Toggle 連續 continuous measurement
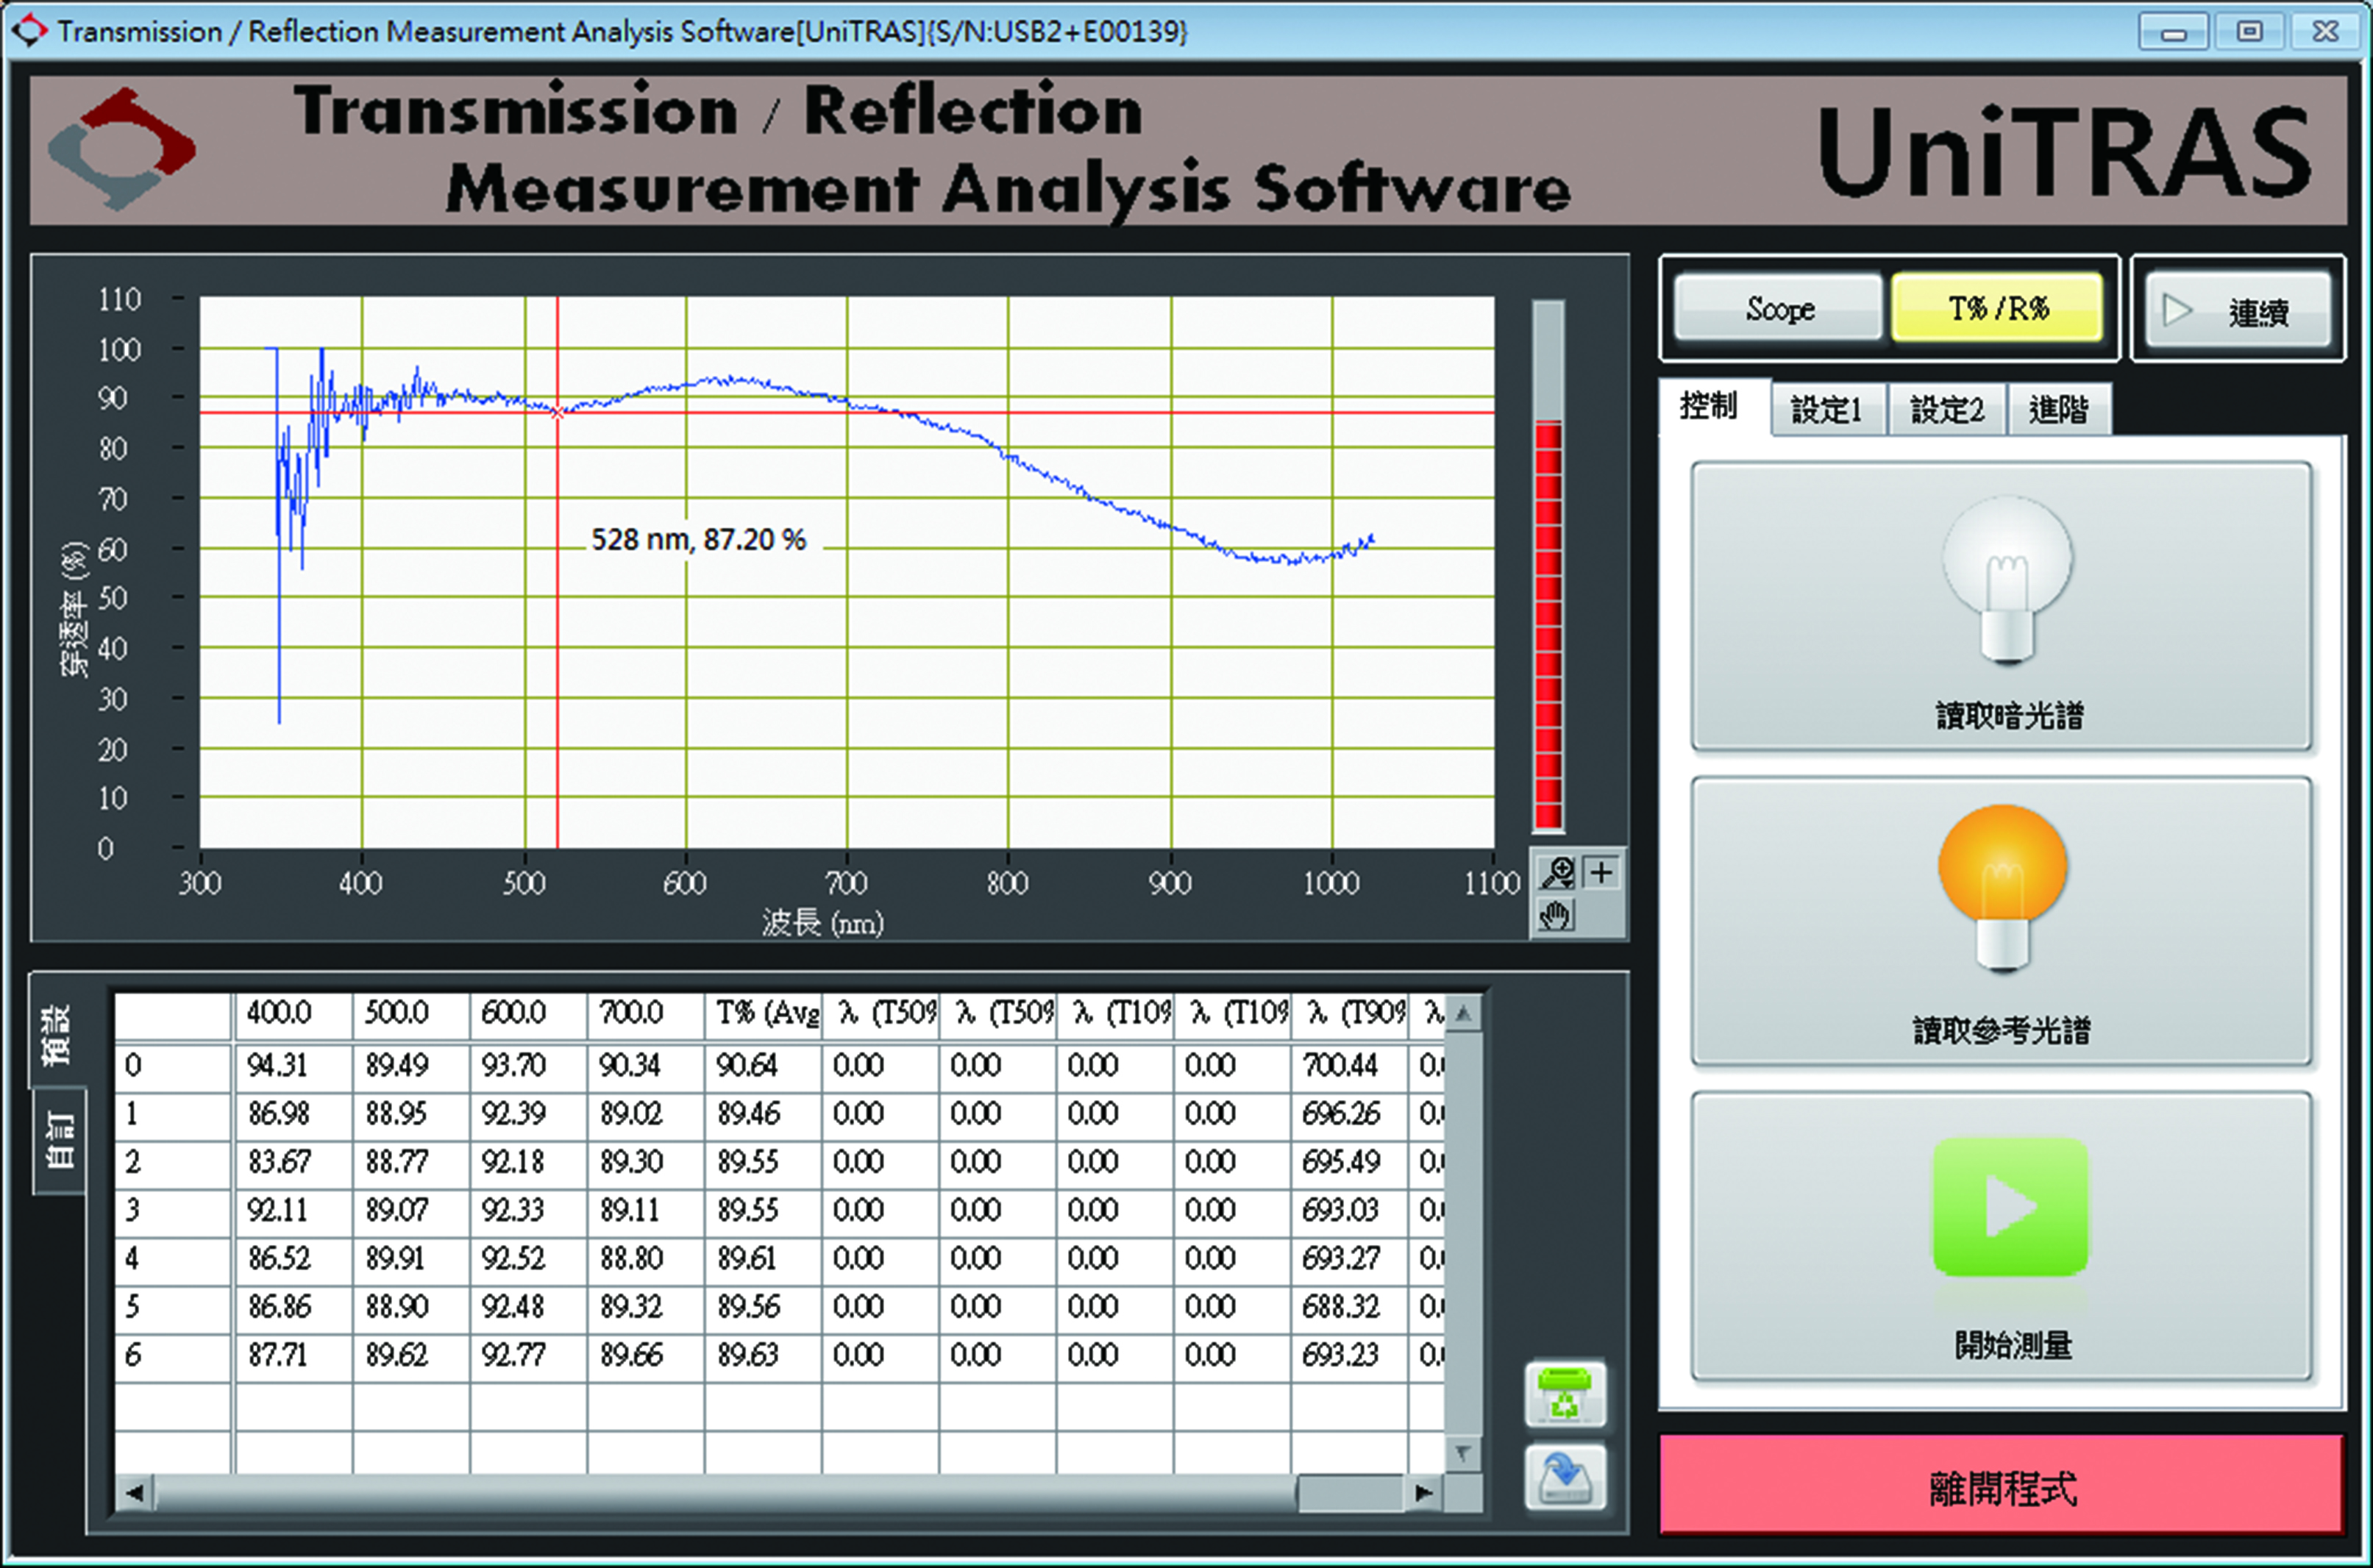2373x1568 pixels. (x=2238, y=311)
